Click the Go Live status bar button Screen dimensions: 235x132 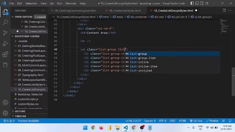point(196,121)
